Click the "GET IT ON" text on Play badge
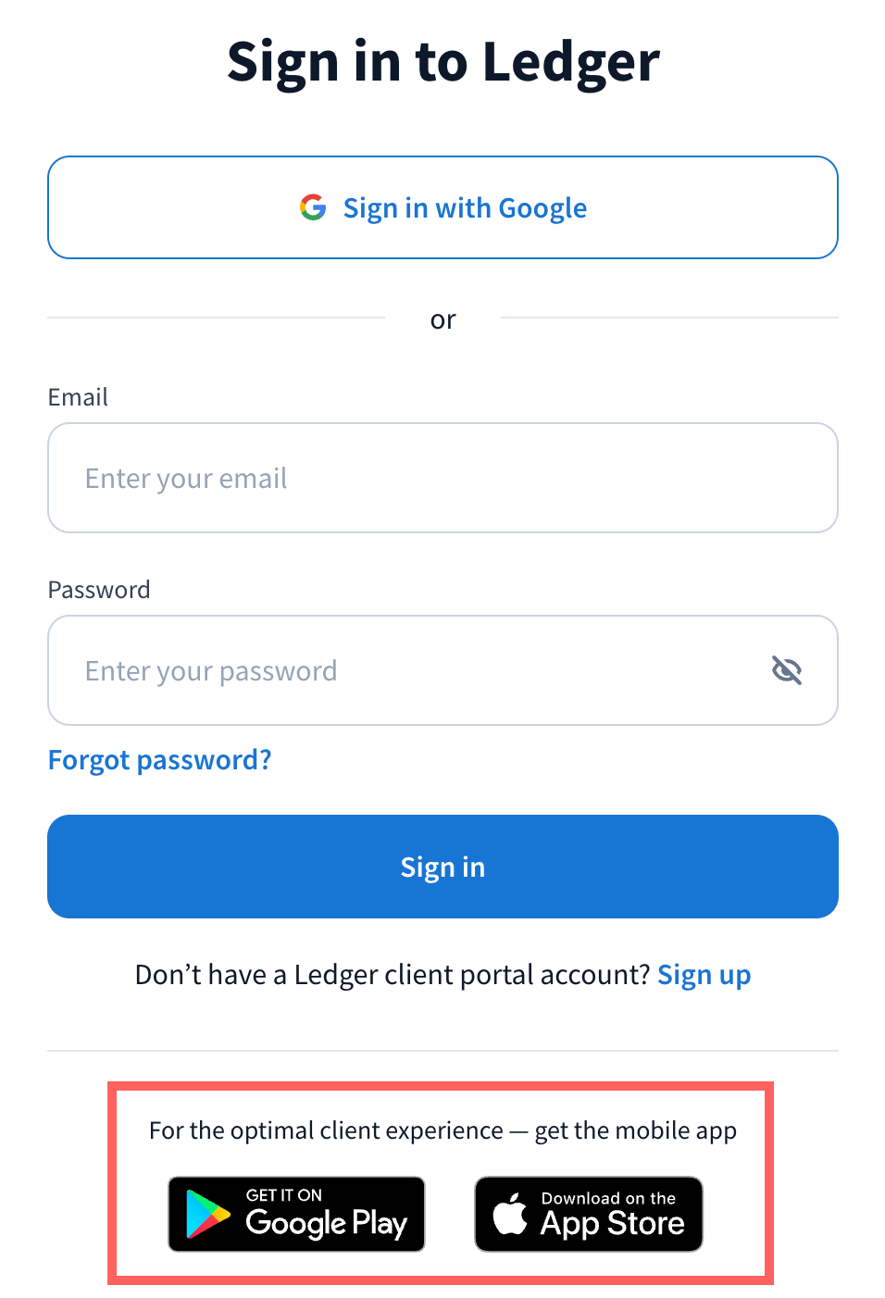 283,1195
